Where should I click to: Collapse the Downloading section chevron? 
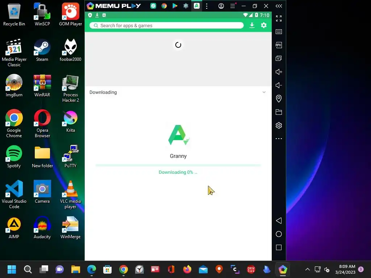coord(264,92)
